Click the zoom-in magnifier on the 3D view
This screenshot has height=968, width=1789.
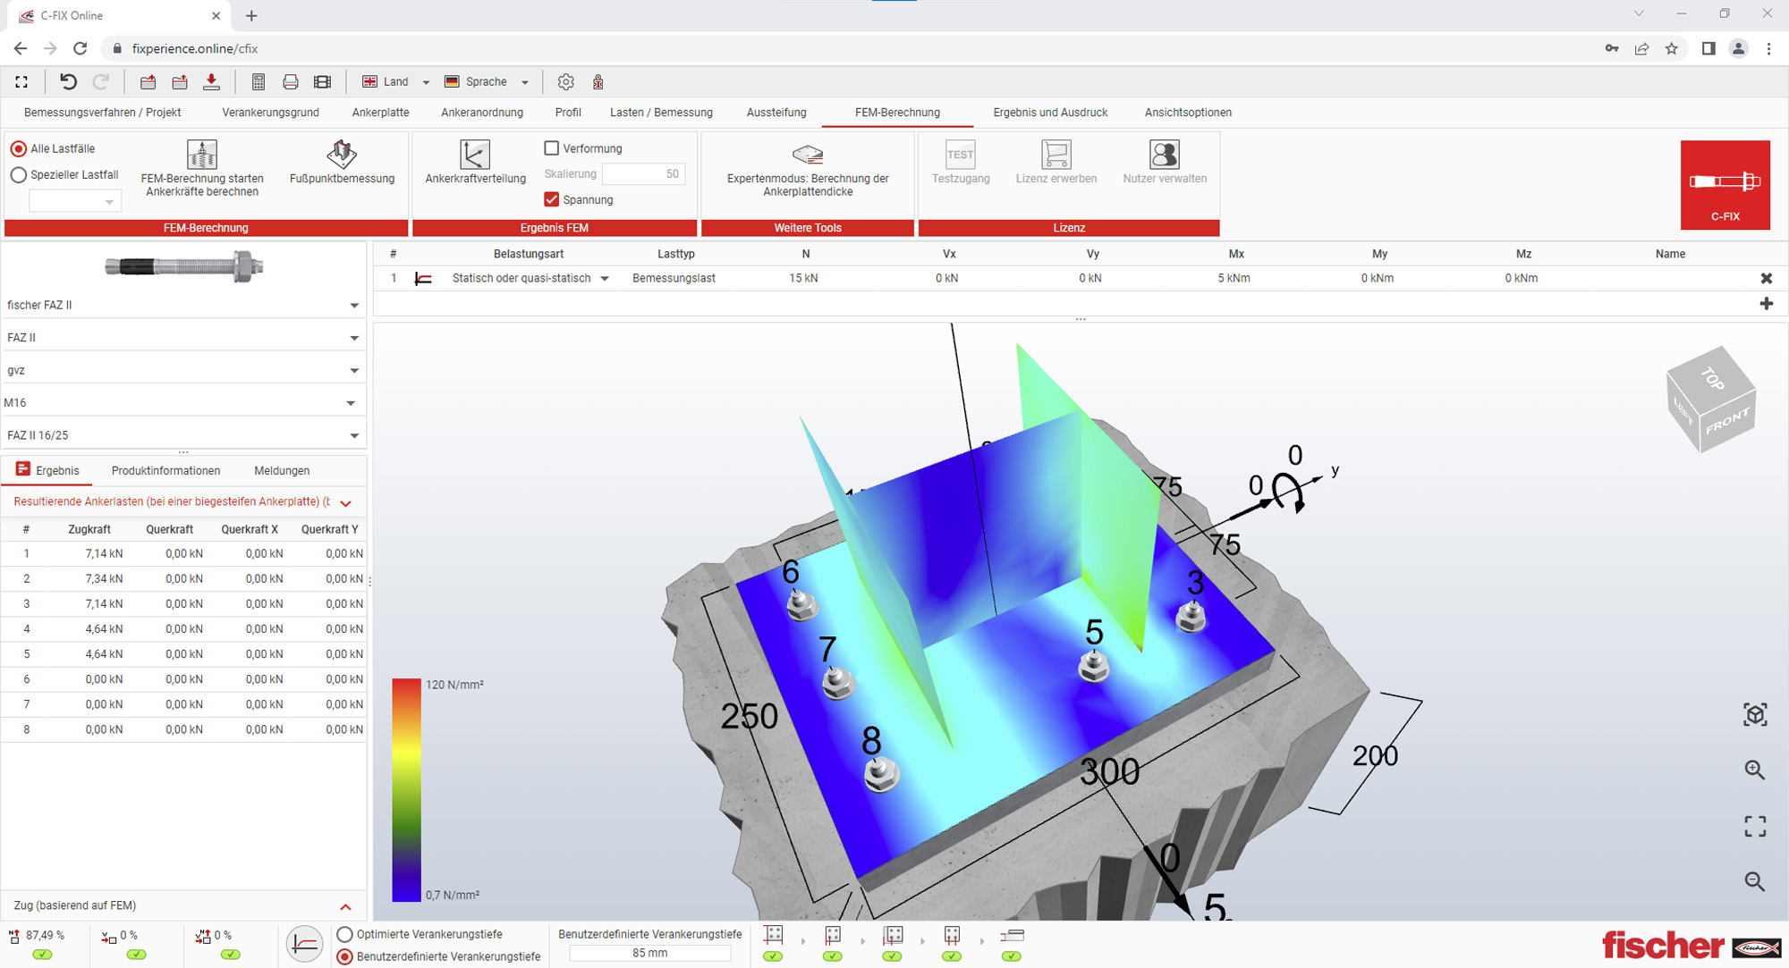[x=1756, y=769]
